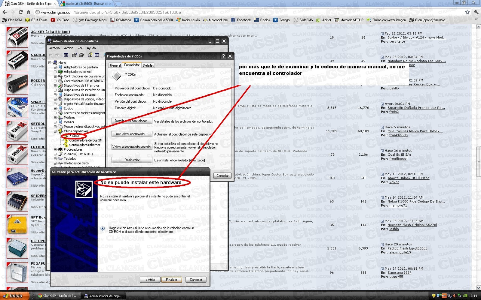481x300 pixels.
Task: Switch to the 'cable urt z3x i9100' tab
Action: pyautogui.click(x=86, y=4)
